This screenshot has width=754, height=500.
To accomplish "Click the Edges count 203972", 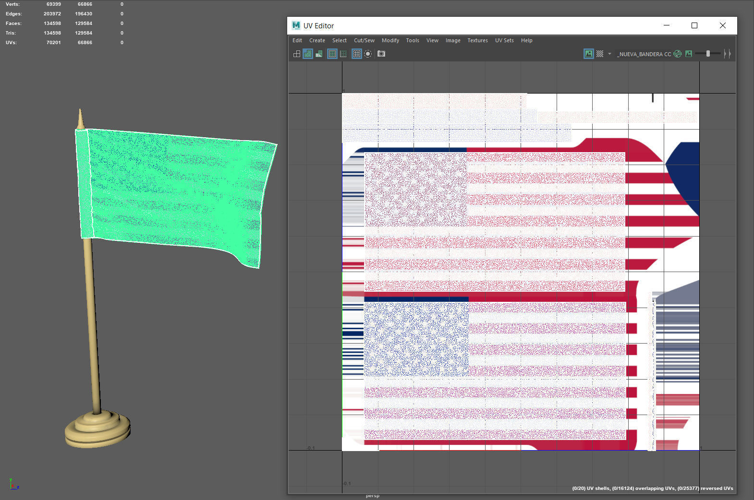I will coord(52,14).
